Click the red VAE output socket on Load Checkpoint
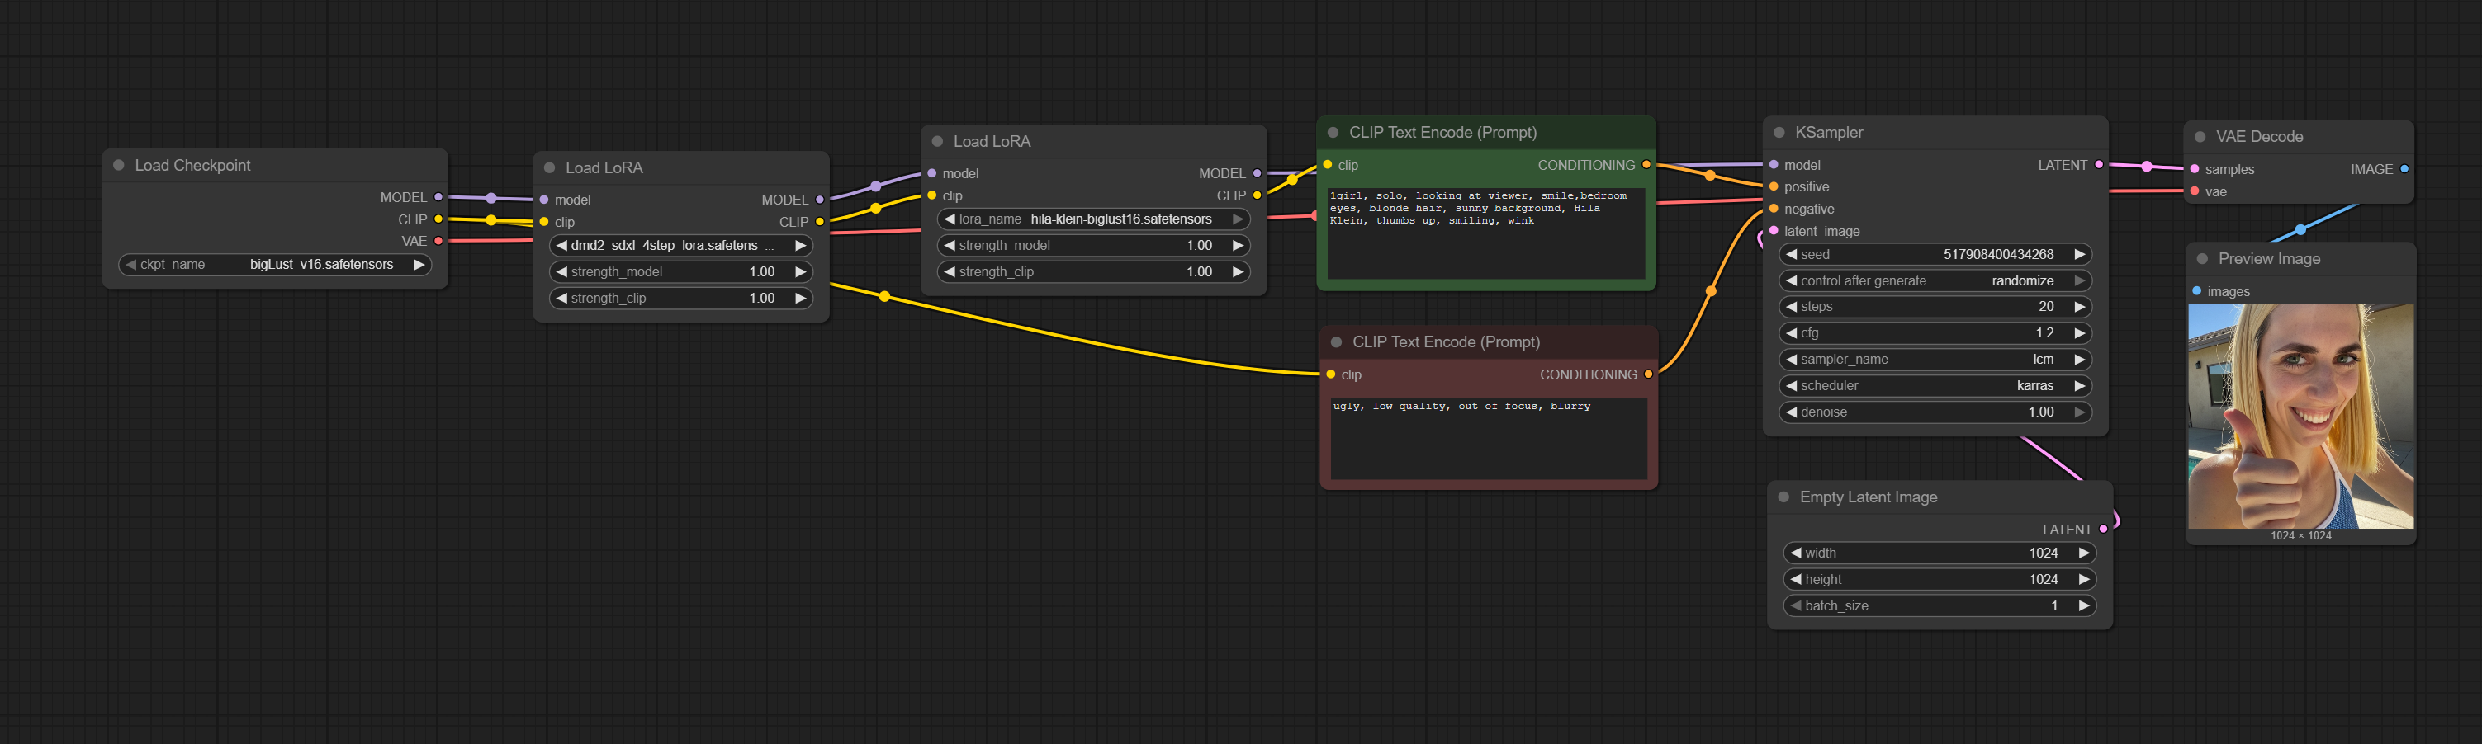The width and height of the screenshot is (2482, 744). pyautogui.click(x=438, y=242)
